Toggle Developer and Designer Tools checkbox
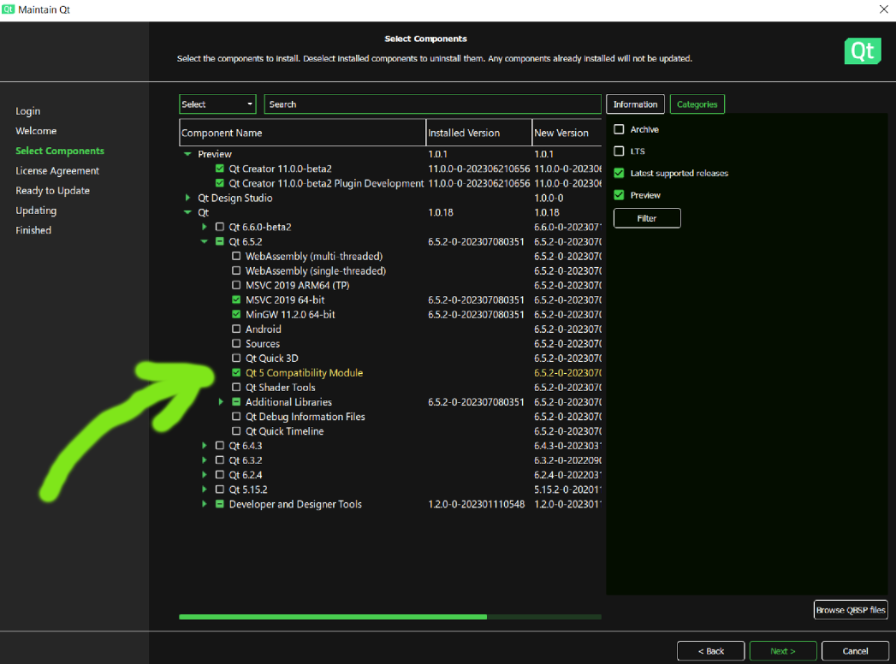This screenshot has height=664, width=896. pyautogui.click(x=219, y=504)
